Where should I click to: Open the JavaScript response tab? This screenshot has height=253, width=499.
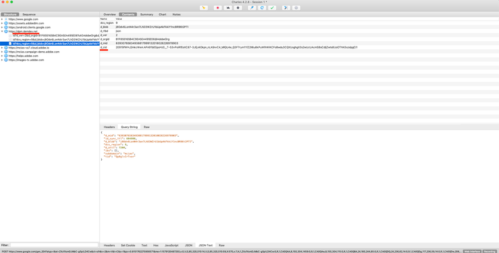(172, 246)
